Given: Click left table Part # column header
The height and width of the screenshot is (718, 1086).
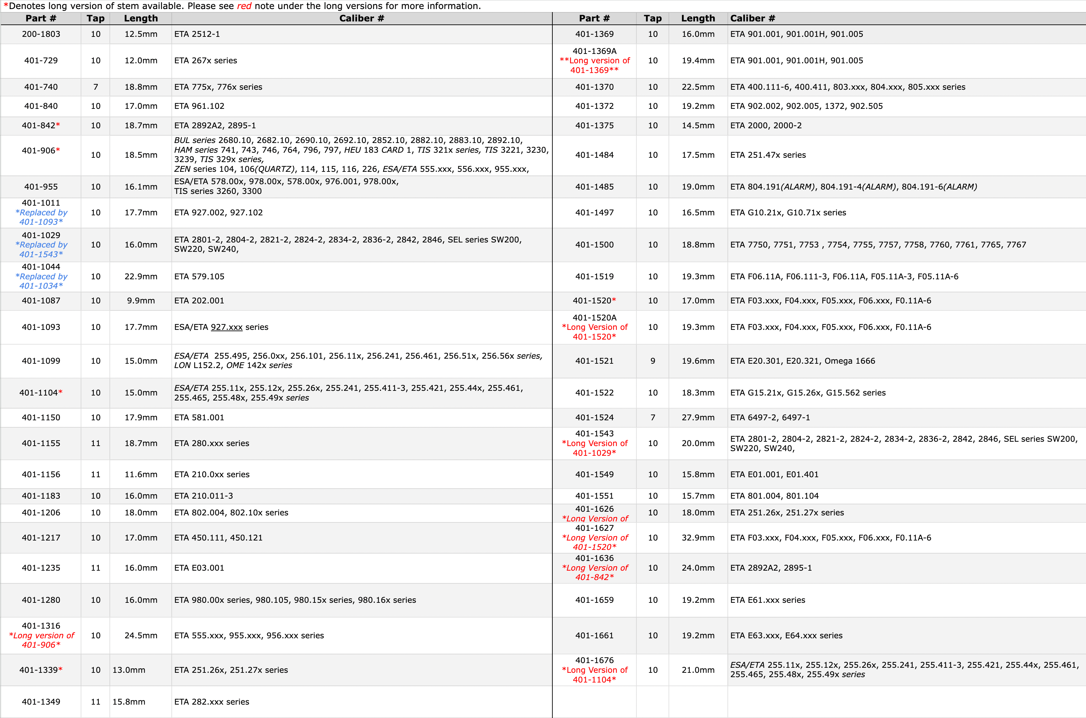Looking at the screenshot, I should (x=41, y=18).
